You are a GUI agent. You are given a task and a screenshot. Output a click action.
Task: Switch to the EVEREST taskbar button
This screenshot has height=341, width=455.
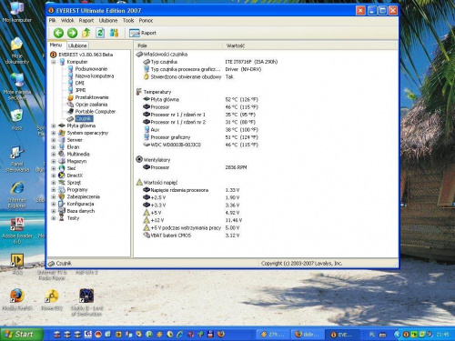(x=342, y=335)
